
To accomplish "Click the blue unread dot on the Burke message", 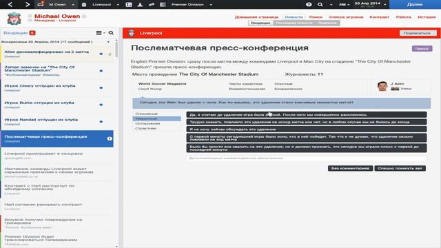I will [101, 105].
